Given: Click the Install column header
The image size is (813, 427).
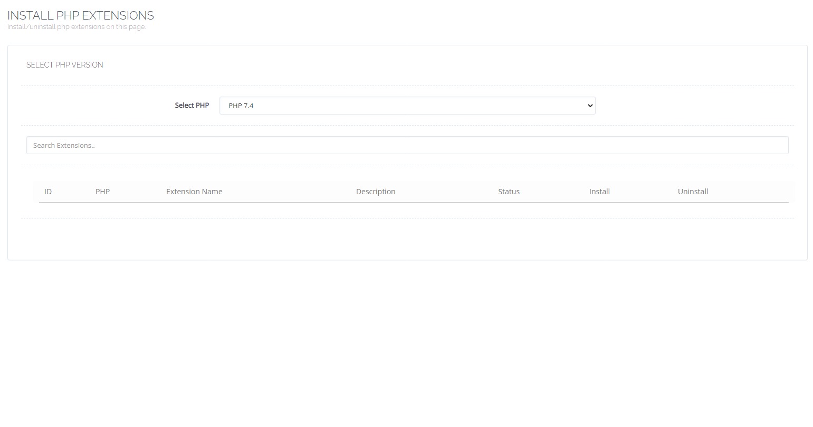Looking at the screenshot, I should pos(599,192).
